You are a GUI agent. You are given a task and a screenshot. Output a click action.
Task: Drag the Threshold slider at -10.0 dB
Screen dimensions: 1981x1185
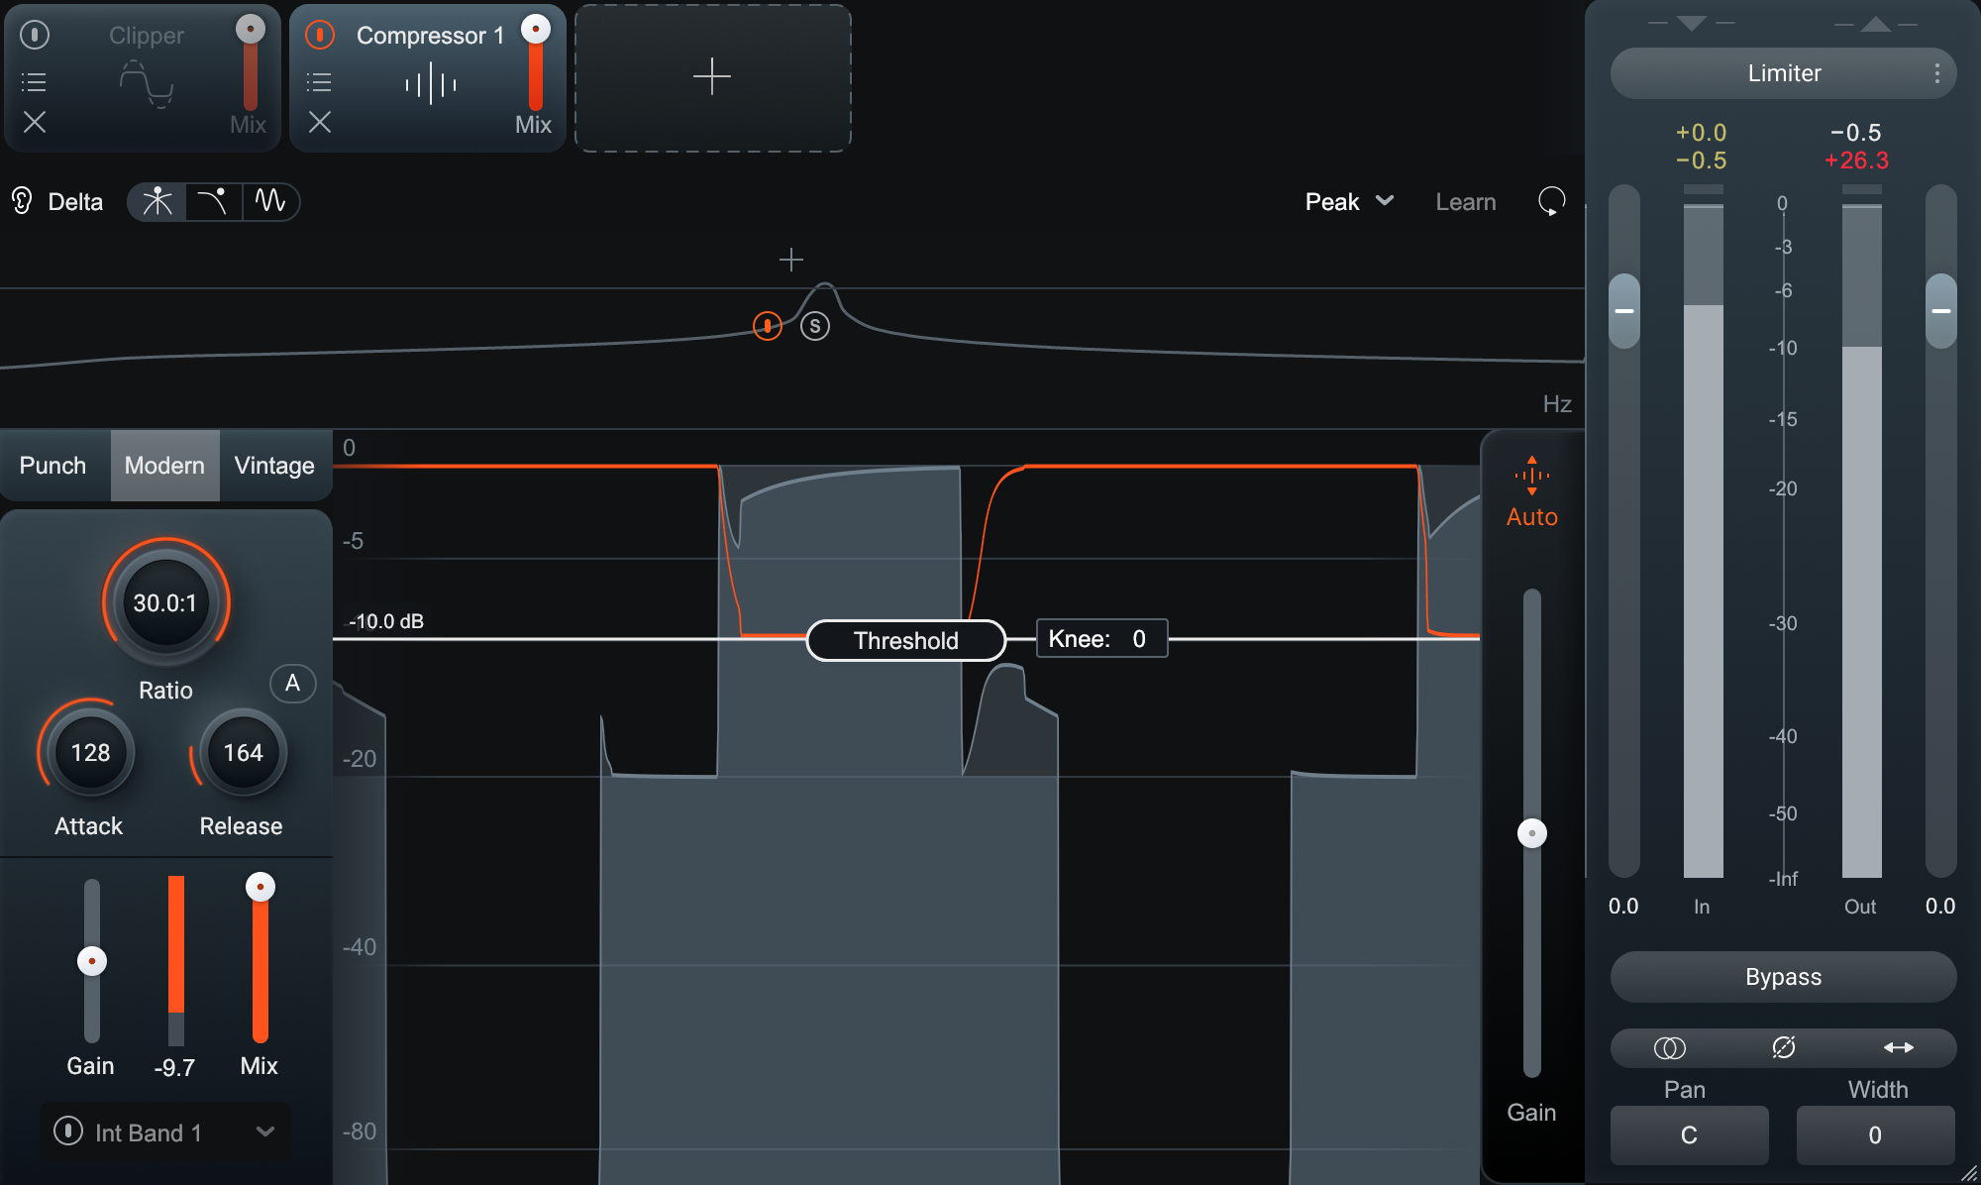pyautogui.click(x=903, y=638)
